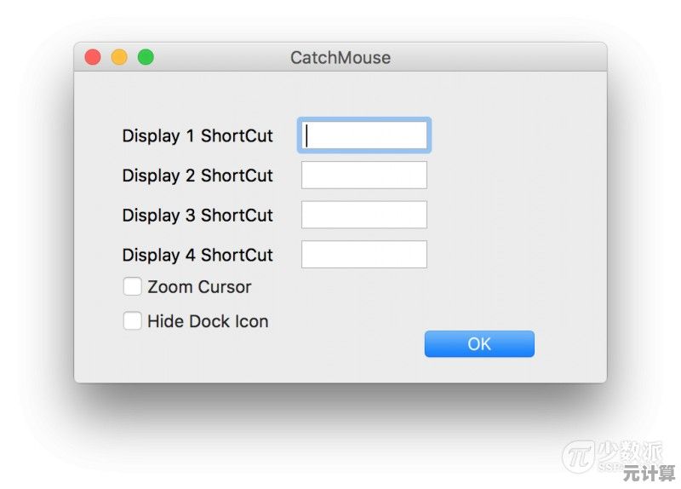The height and width of the screenshot is (489, 681).
Task: Focus the Display 2 ShortCut text box
Action: pyautogui.click(x=364, y=175)
